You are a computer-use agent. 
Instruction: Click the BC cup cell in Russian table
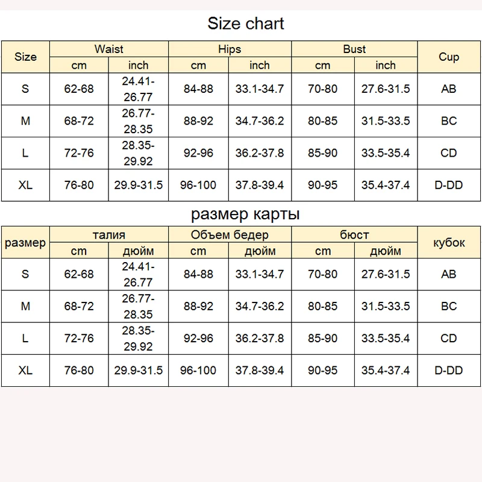point(449,306)
